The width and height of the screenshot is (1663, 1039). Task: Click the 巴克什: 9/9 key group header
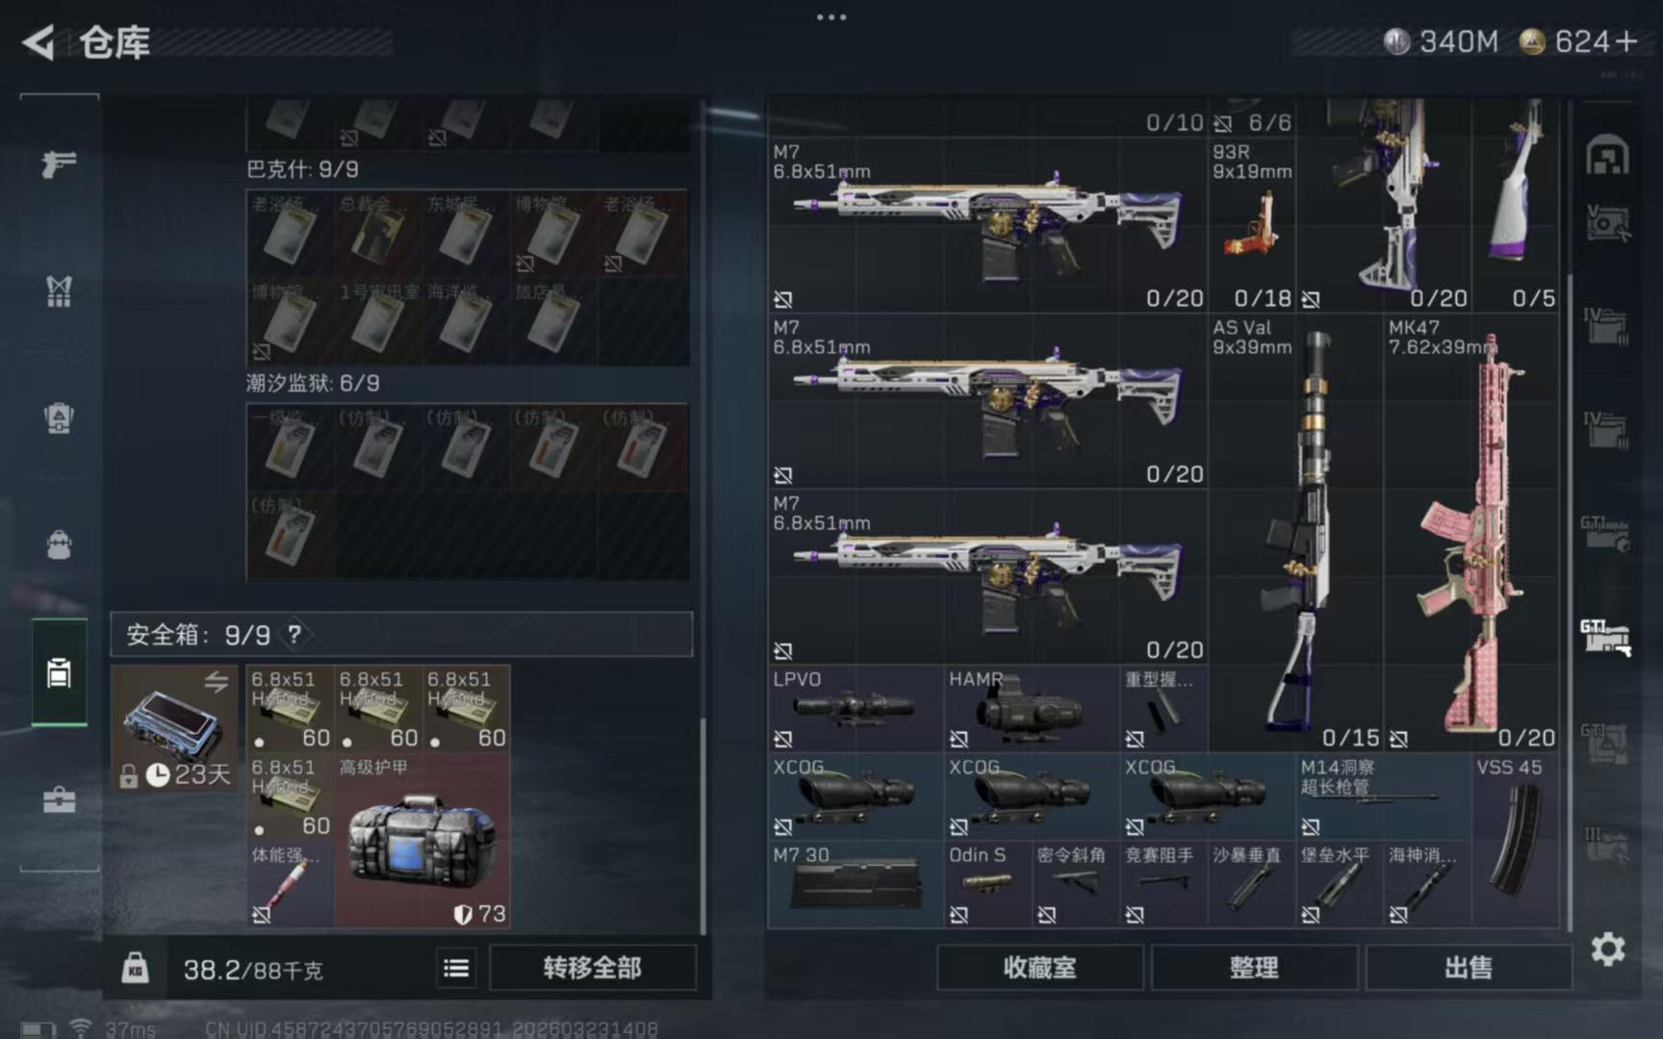click(x=302, y=169)
